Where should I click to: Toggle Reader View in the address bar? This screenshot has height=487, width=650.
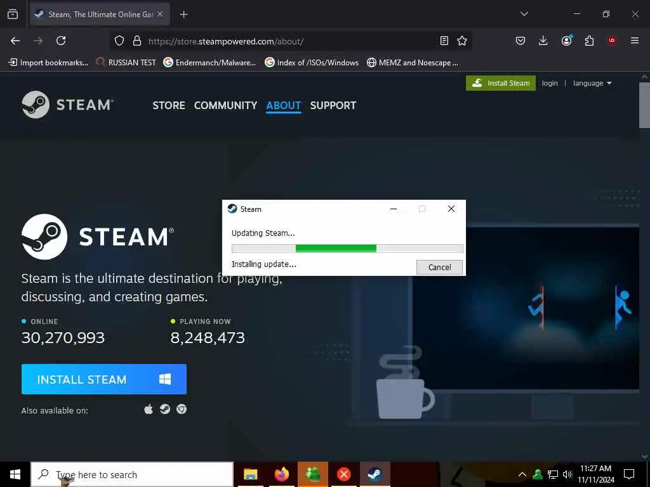point(444,41)
